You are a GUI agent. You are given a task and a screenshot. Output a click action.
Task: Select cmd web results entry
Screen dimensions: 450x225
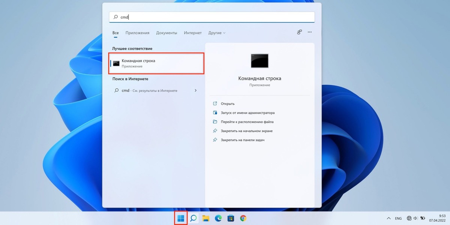click(x=156, y=90)
